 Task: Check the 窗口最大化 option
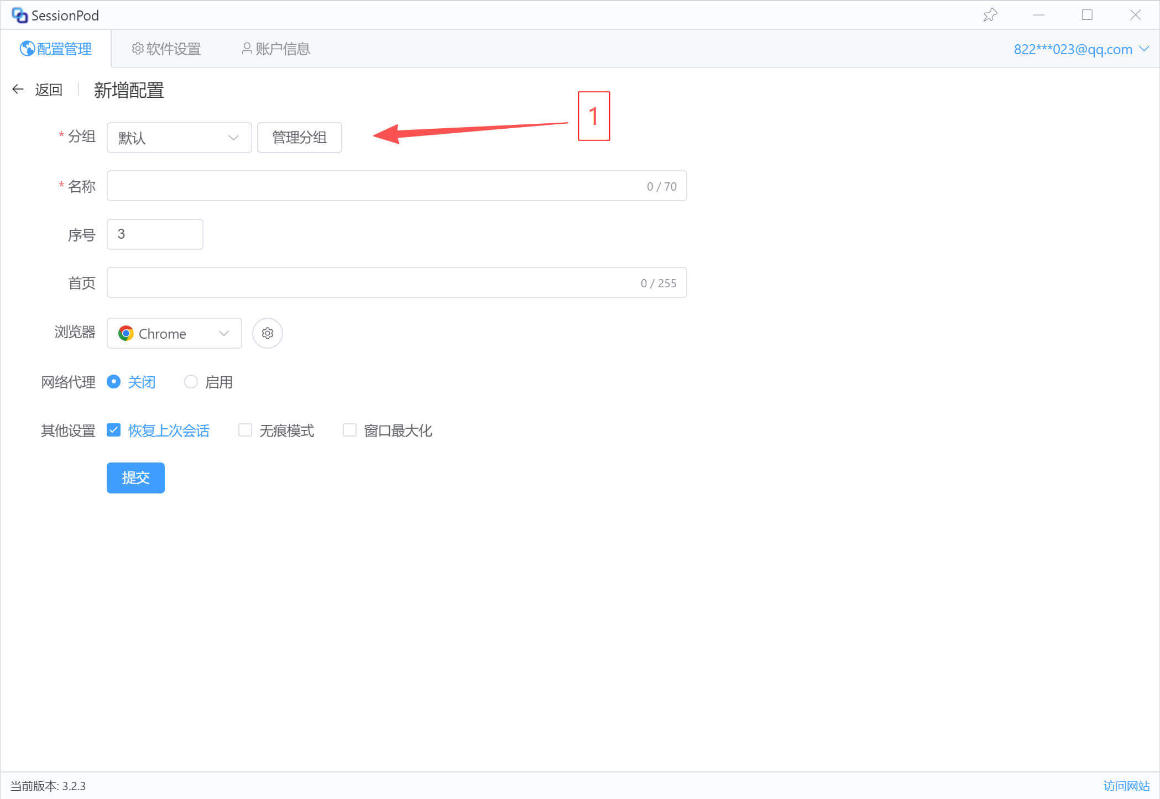349,430
